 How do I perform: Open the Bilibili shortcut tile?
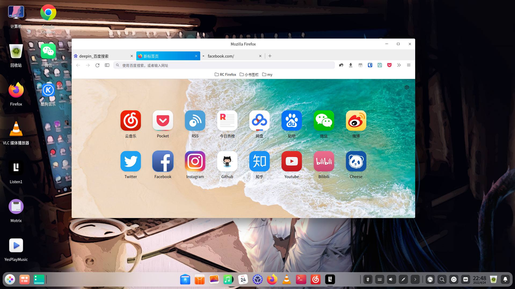coord(324,161)
